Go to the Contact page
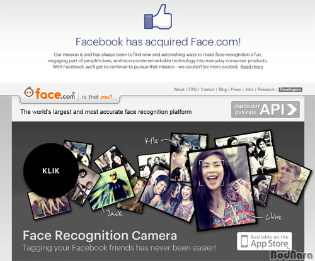Viewport: 315px width, 261px height. (x=208, y=89)
